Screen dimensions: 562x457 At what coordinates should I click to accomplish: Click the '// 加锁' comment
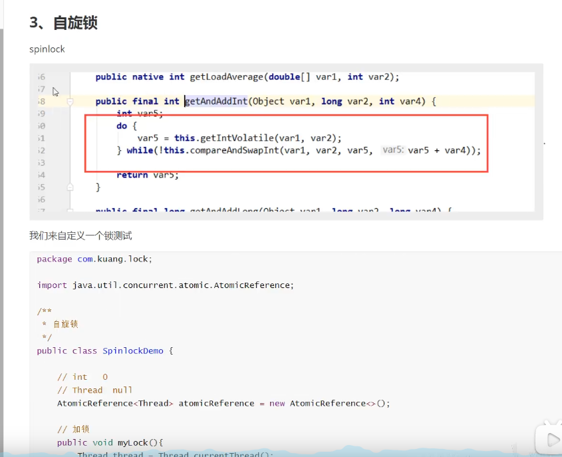73,430
